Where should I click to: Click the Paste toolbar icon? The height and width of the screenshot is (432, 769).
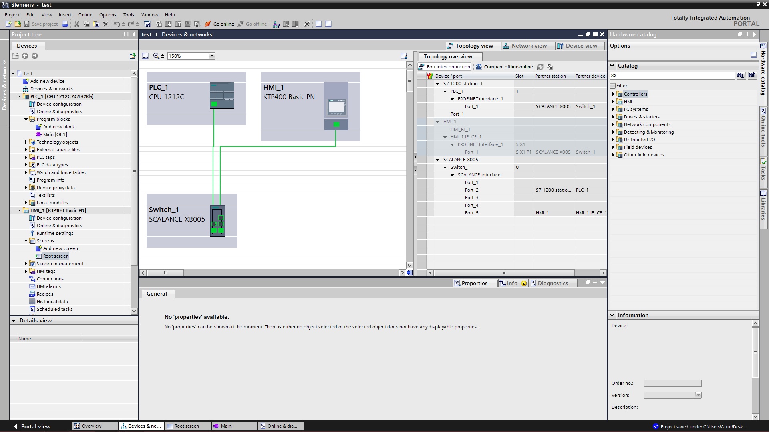tap(96, 24)
